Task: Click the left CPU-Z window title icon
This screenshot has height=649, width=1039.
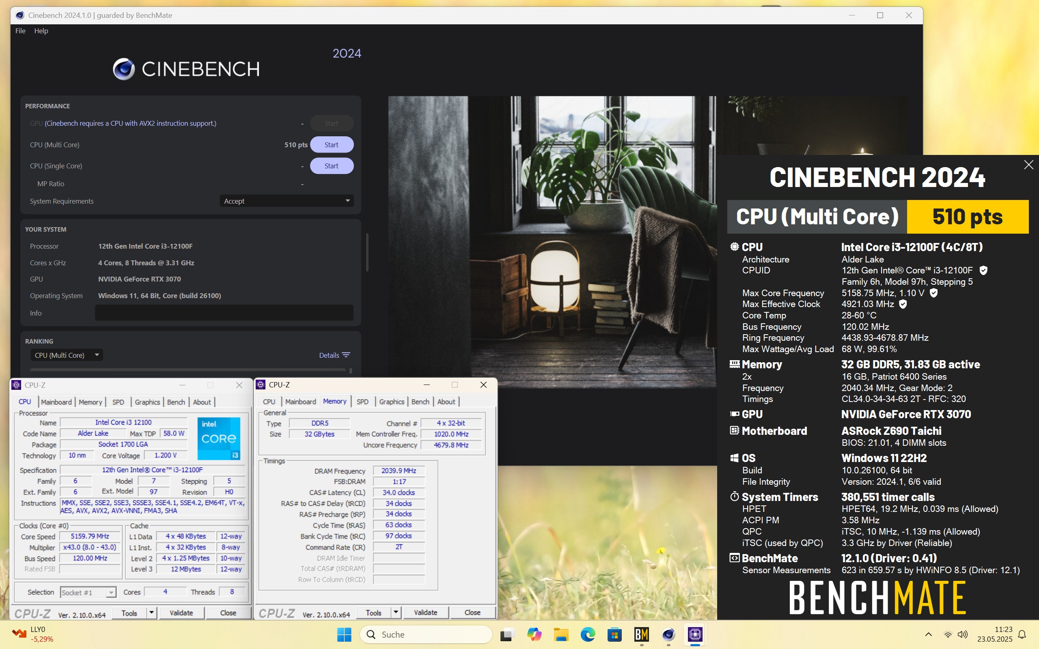Action: tap(16, 385)
